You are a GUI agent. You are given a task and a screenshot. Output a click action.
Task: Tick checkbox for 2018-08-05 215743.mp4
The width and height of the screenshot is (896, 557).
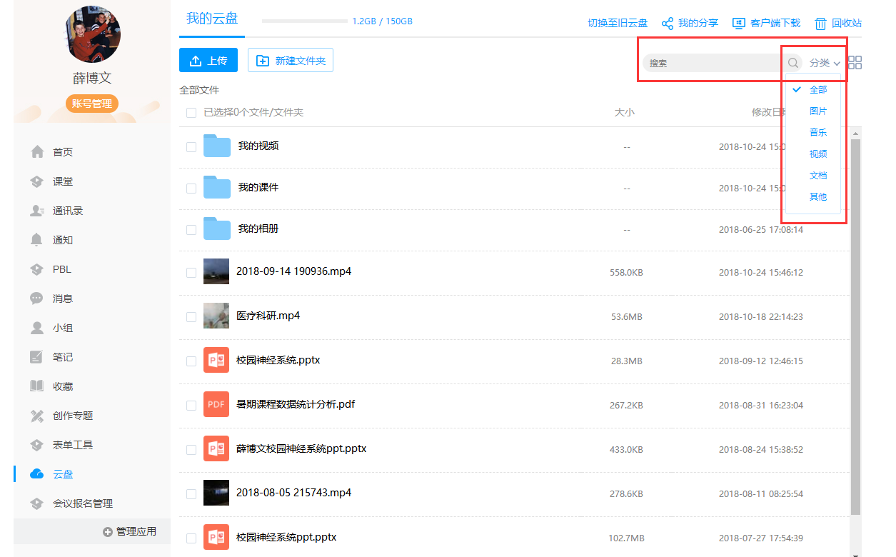pyautogui.click(x=191, y=493)
